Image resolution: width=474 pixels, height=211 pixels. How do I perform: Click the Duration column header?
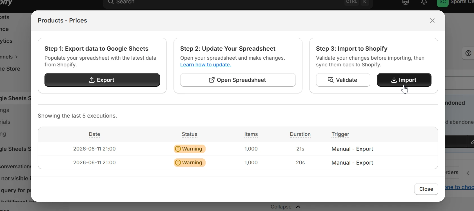point(300,134)
